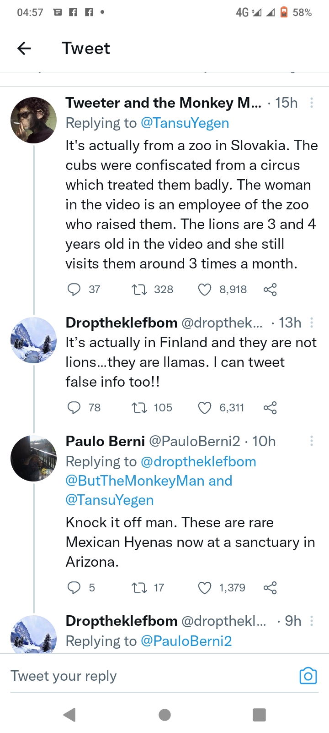Open more options on Paulo Berni tweet
The width and height of the screenshot is (329, 733).
312,441
